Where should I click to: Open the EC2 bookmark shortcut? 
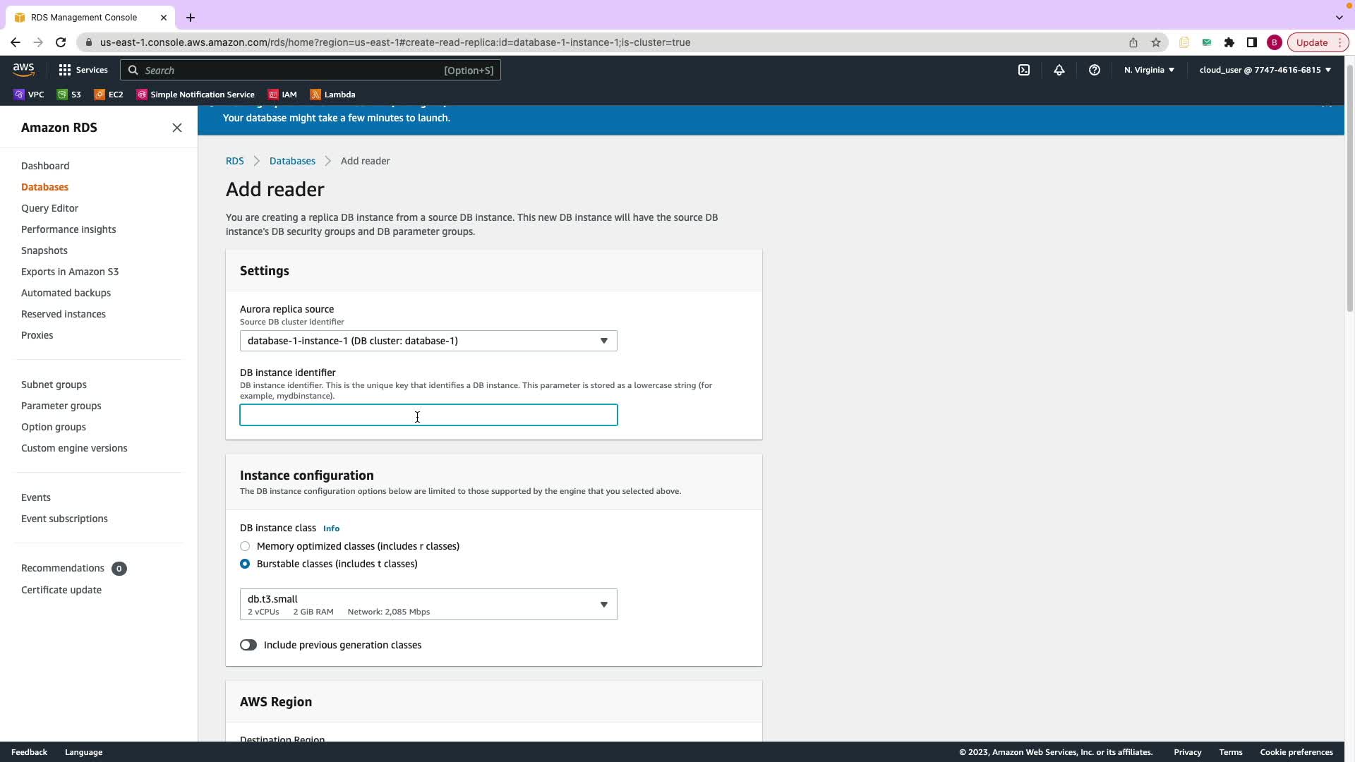point(109,95)
